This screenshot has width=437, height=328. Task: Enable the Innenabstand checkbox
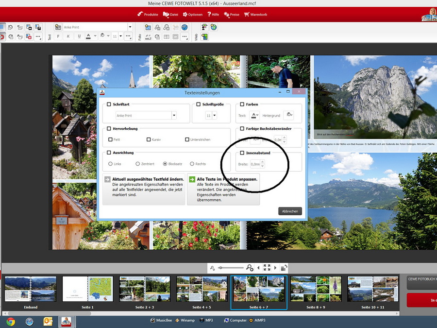click(243, 153)
